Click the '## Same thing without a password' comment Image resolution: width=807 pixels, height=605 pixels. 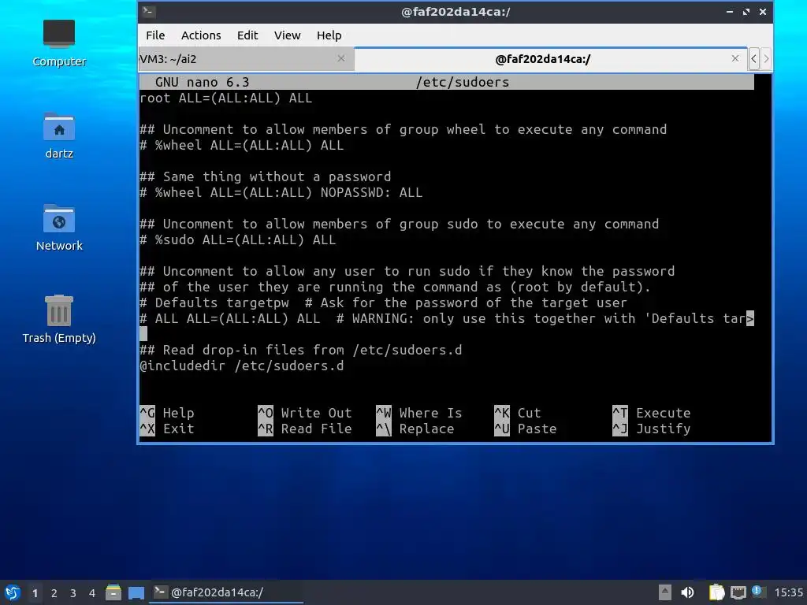pos(266,176)
